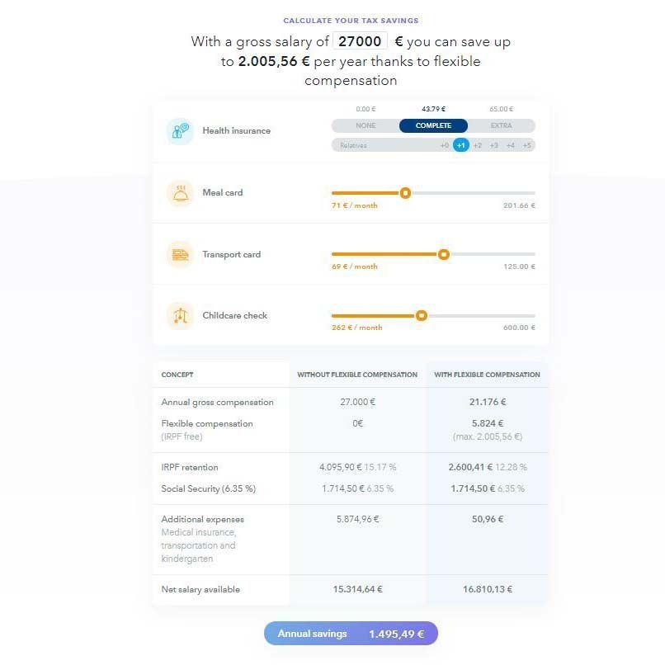Choose +4 relatives
This screenshot has height=665, width=665.
click(x=511, y=145)
